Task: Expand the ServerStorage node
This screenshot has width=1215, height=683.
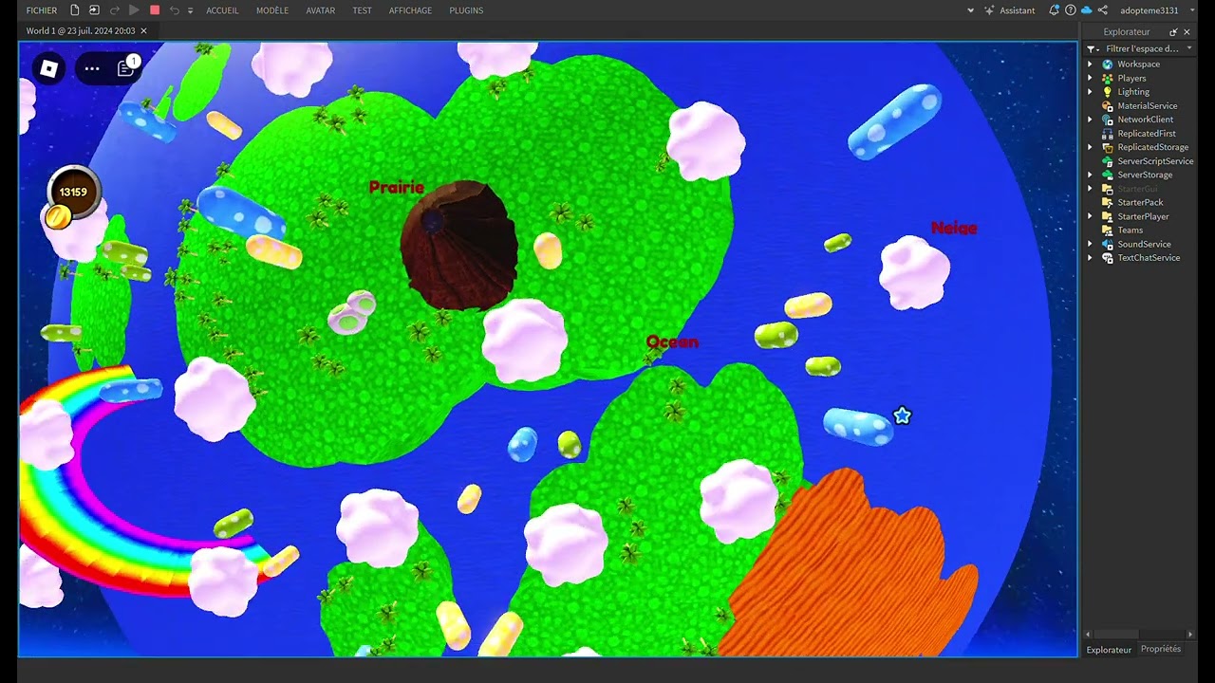Action: click(x=1090, y=175)
